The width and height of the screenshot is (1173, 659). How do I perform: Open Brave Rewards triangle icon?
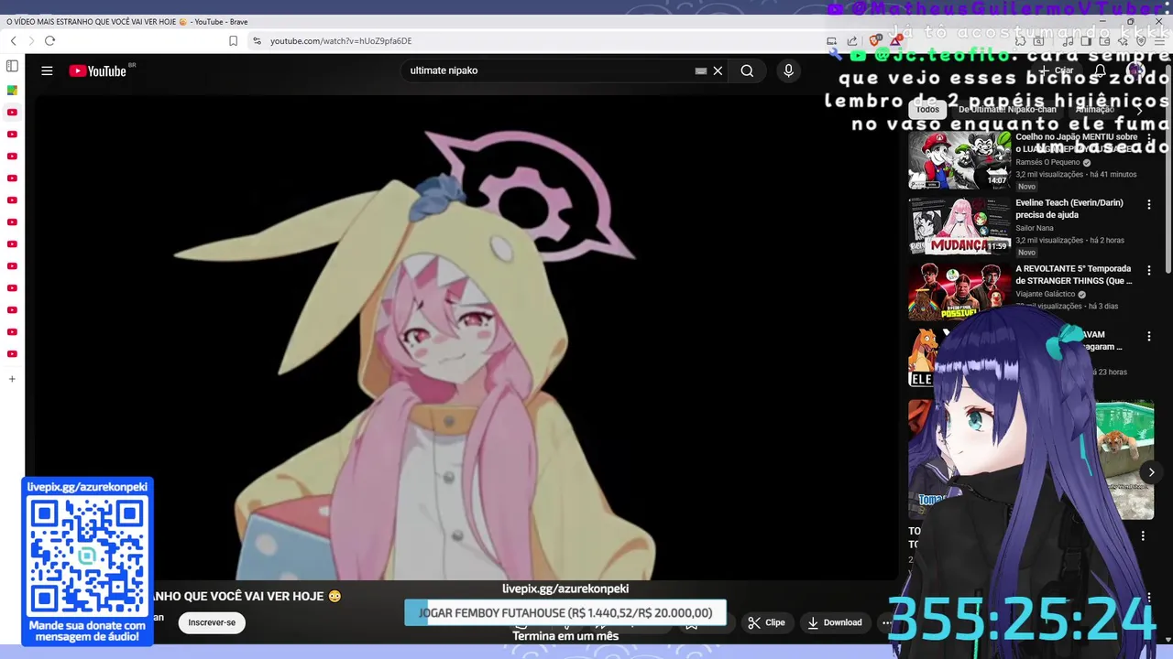click(895, 41)
